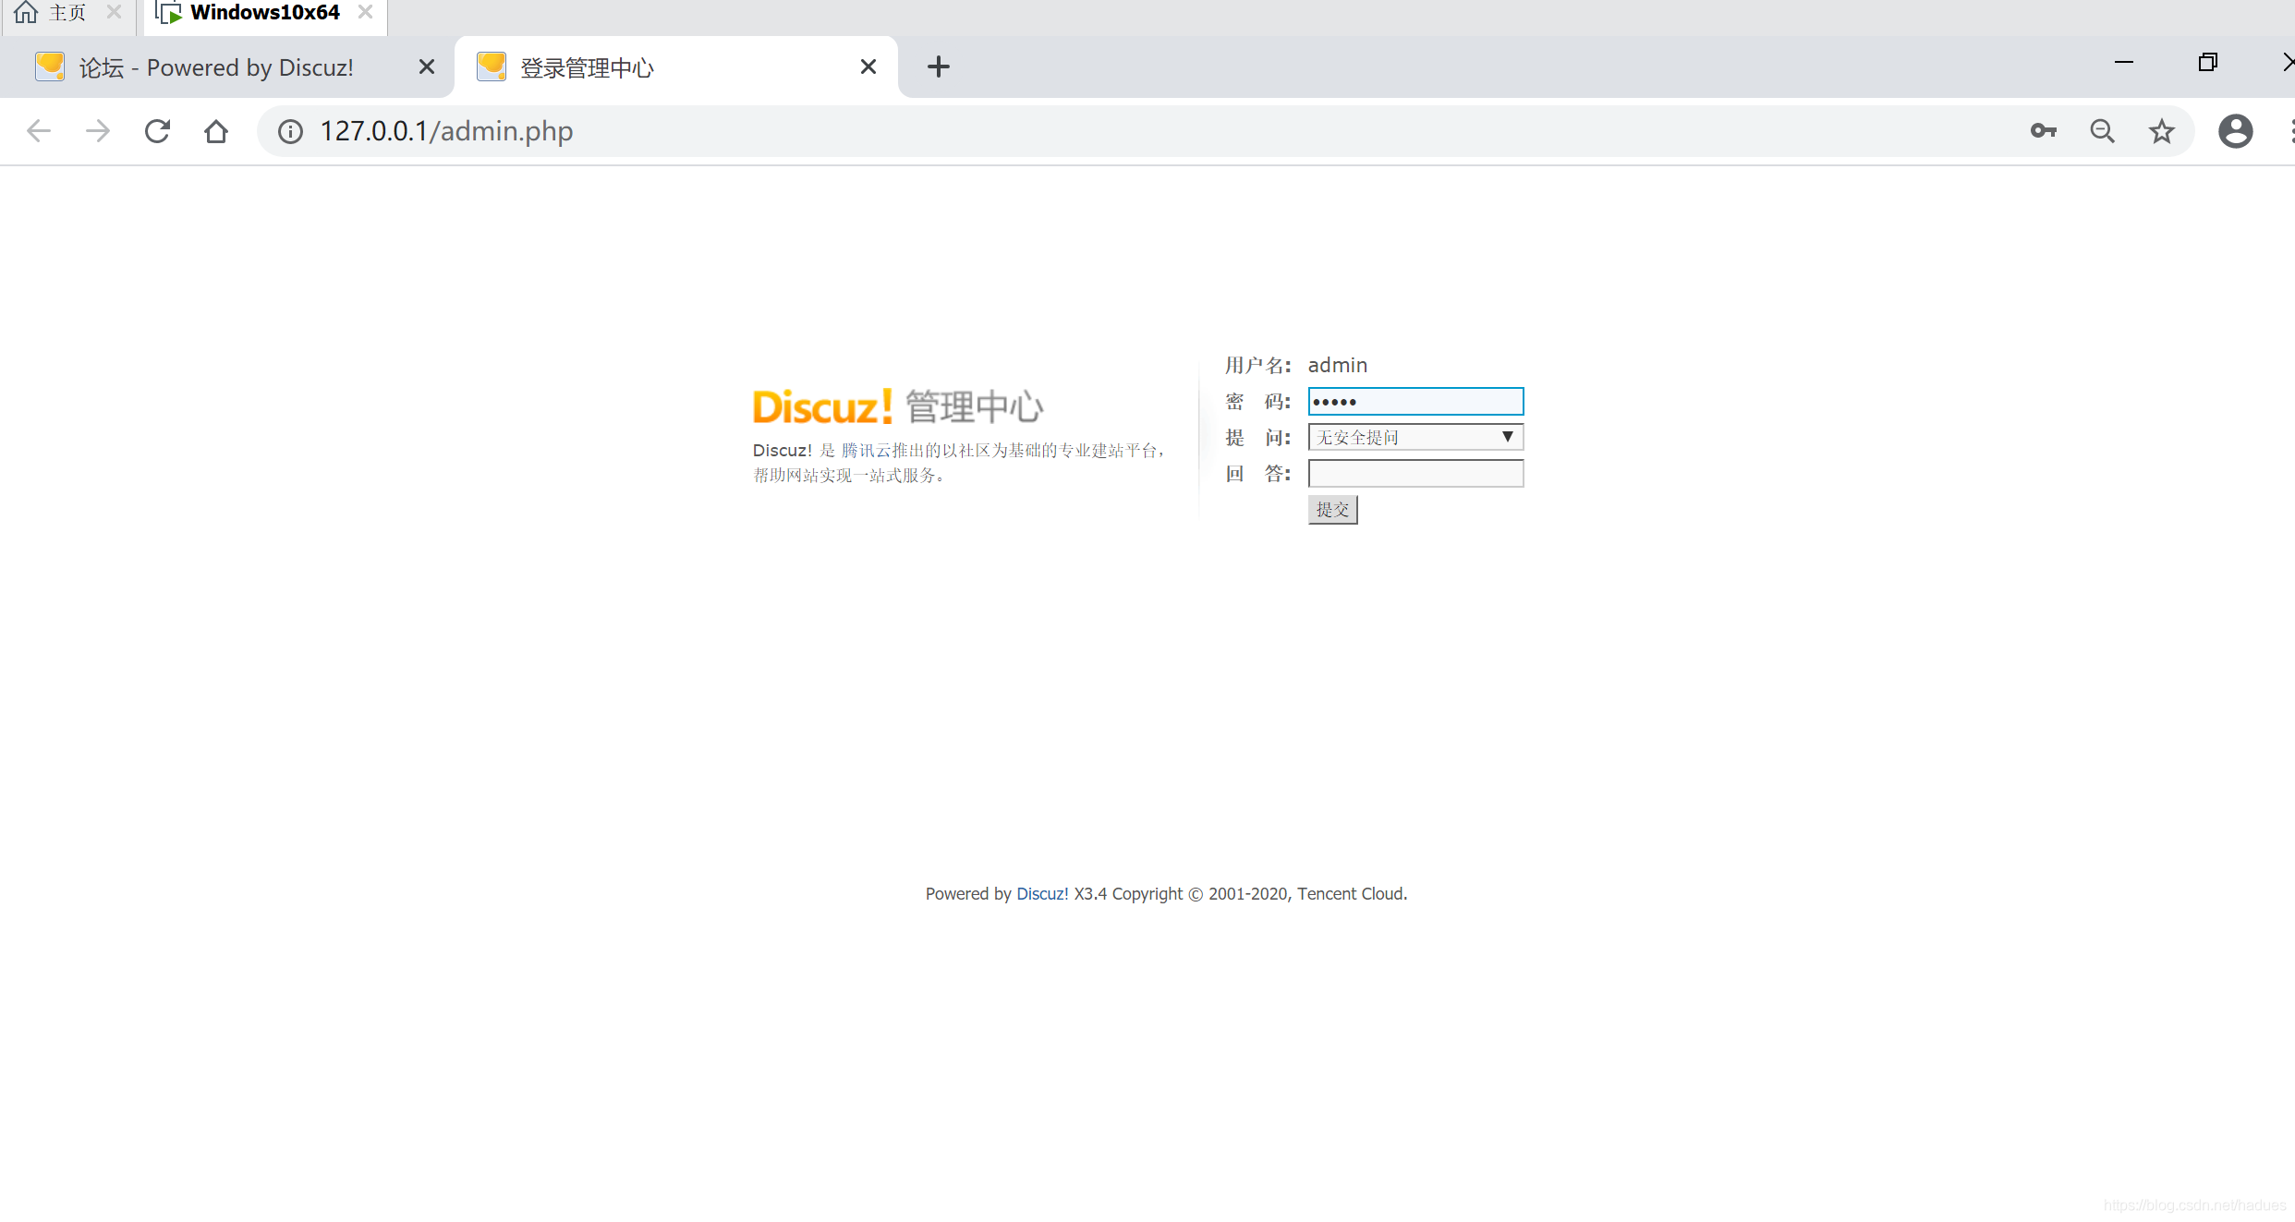Switch to the Windows10x64 VM tab
This screenshot has width=2295, height=1222.
263,13
